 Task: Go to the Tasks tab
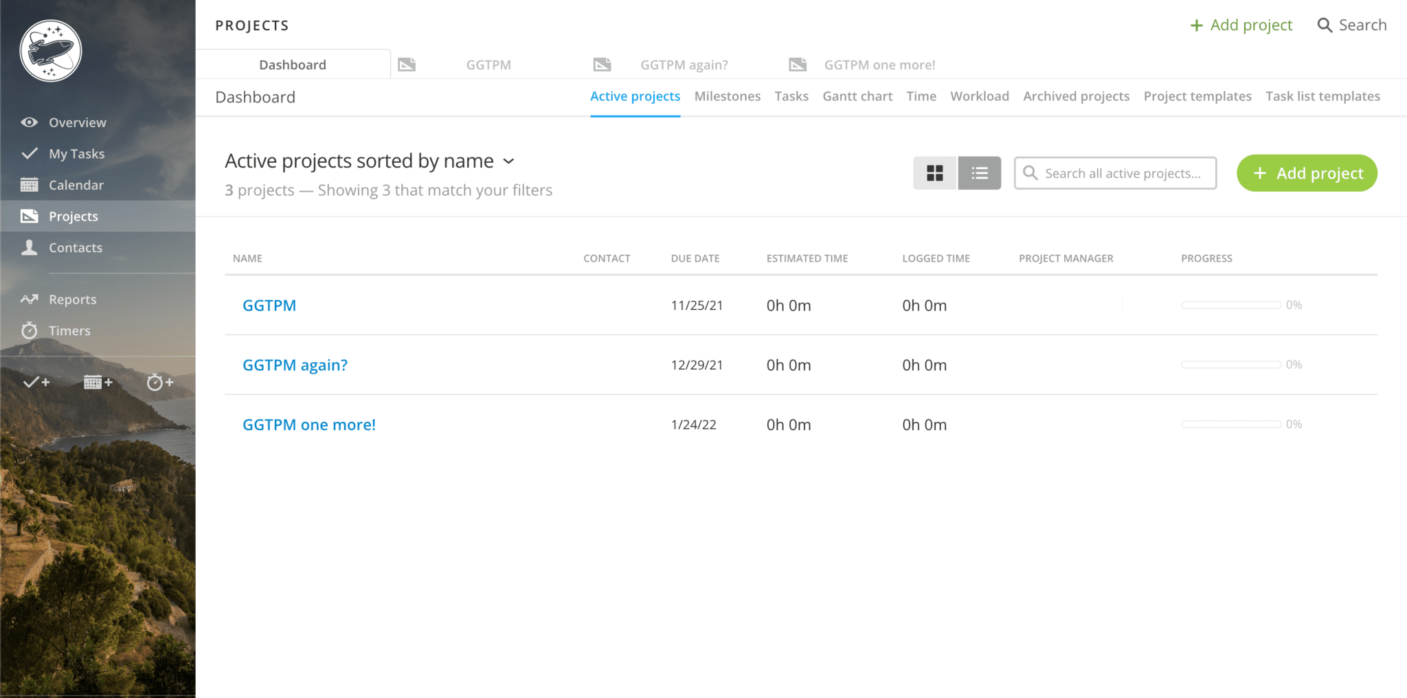(791, 96)
